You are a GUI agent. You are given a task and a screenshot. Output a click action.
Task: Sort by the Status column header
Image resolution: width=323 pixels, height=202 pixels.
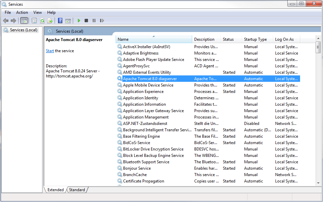tap(231, 39)
